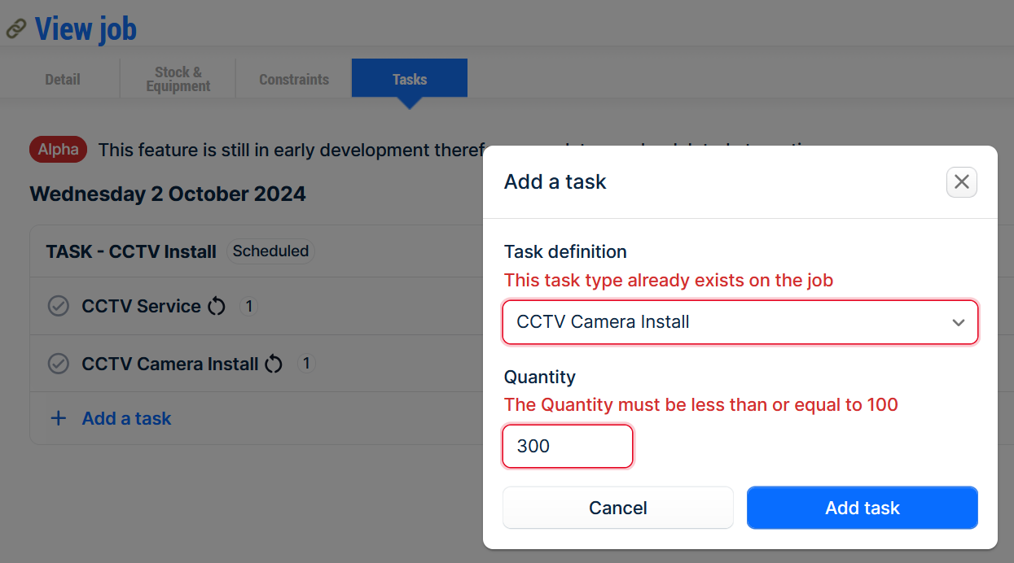Open the Task definition dropdown
1014x563 pixels.
[740, 322]
